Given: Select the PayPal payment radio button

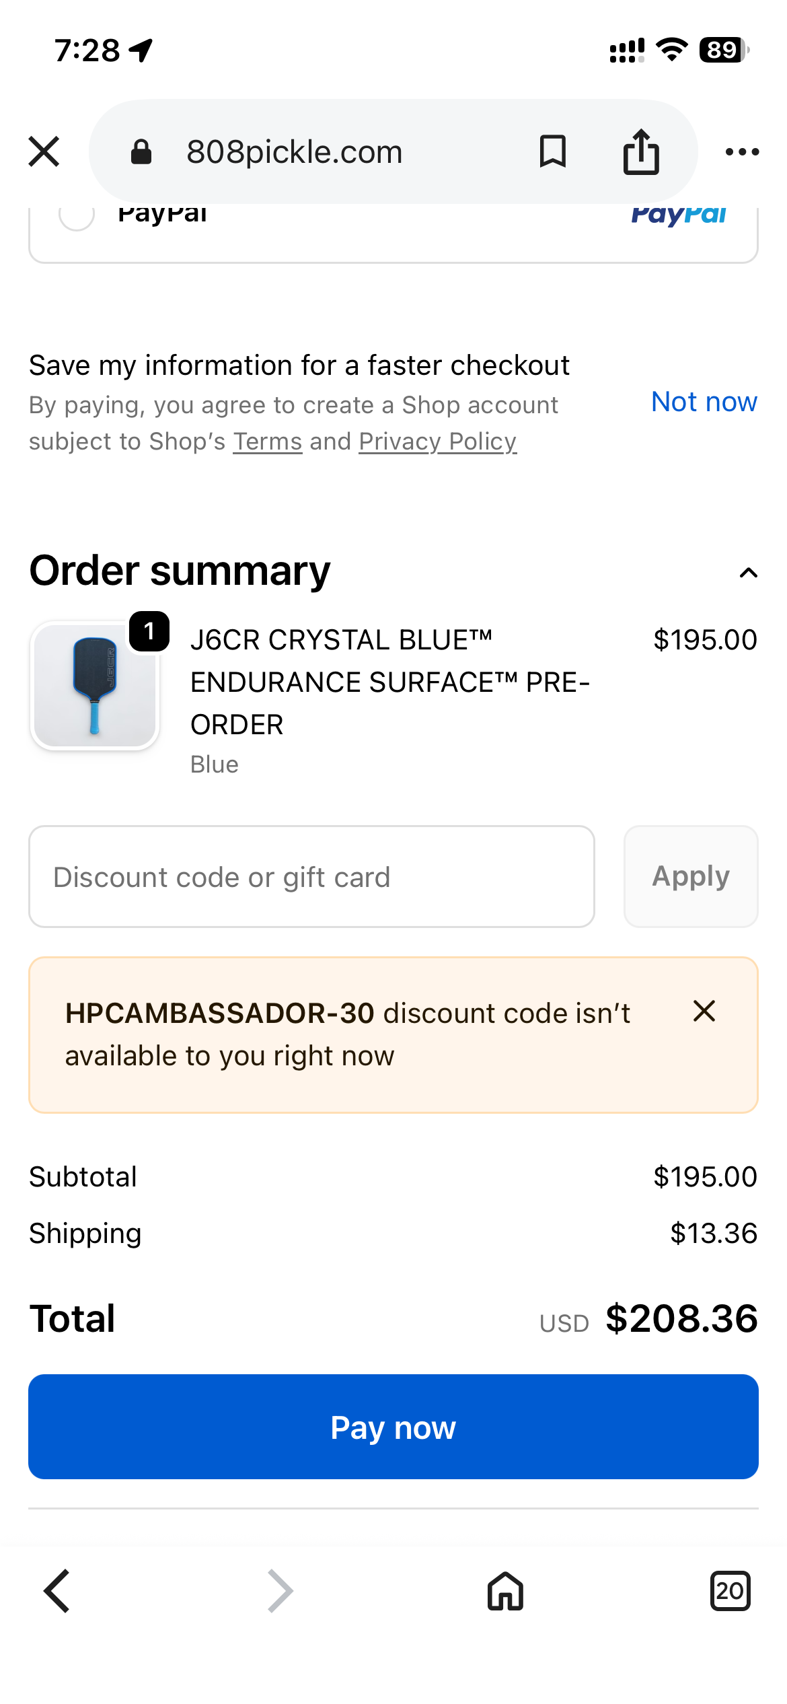Looking at the screenshot, I should tap(77, 215).
